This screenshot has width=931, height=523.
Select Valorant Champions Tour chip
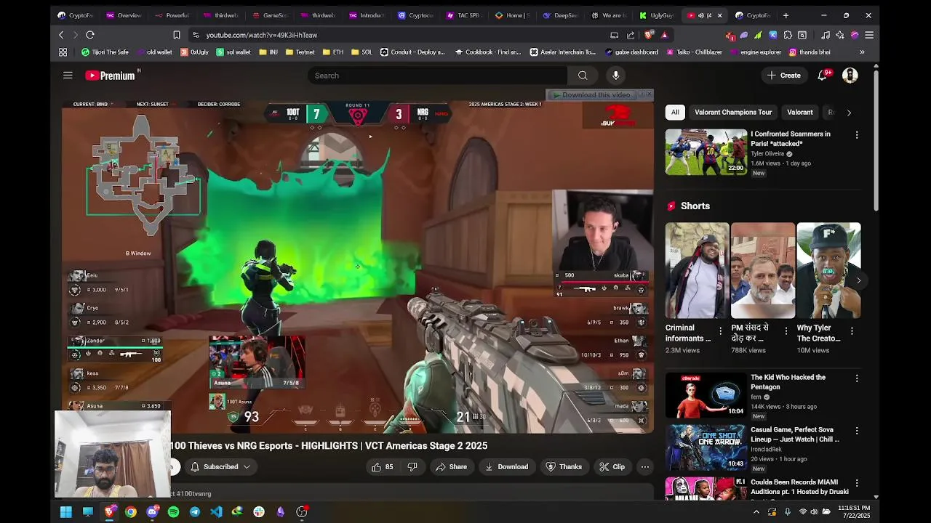tap(732, 113)
